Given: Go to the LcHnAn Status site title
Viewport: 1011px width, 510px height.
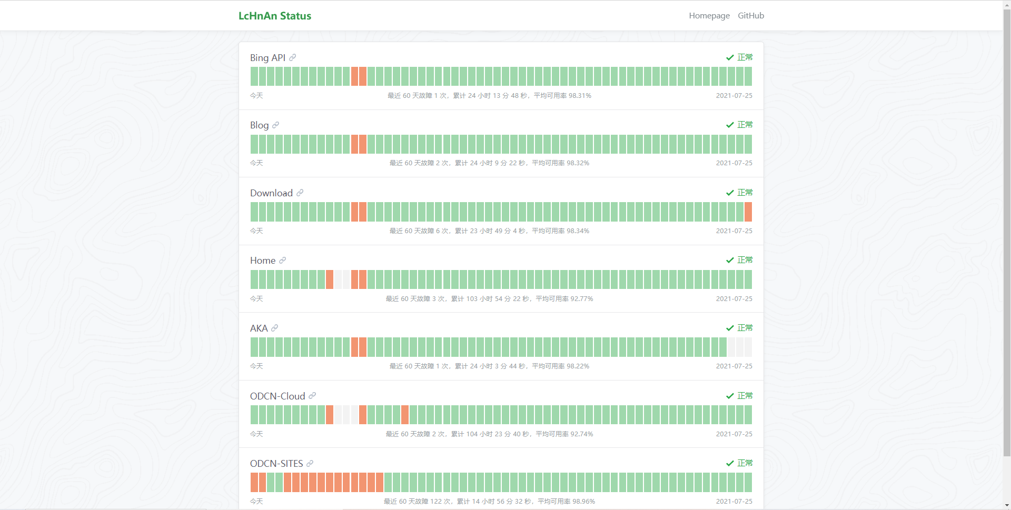Looking at the screenshot, I should pos(274,16).
